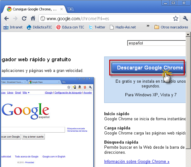Click the vertical page scrollbar

[x=188, y=95]
